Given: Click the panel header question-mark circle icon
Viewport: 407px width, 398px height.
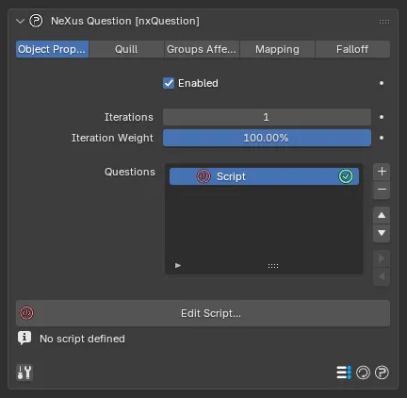Looking at the screenshot, I should [36, 21].
